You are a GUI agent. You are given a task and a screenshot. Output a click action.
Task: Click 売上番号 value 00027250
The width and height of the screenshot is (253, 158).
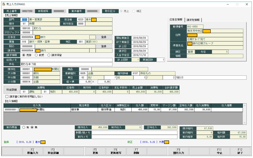[27, 11]
